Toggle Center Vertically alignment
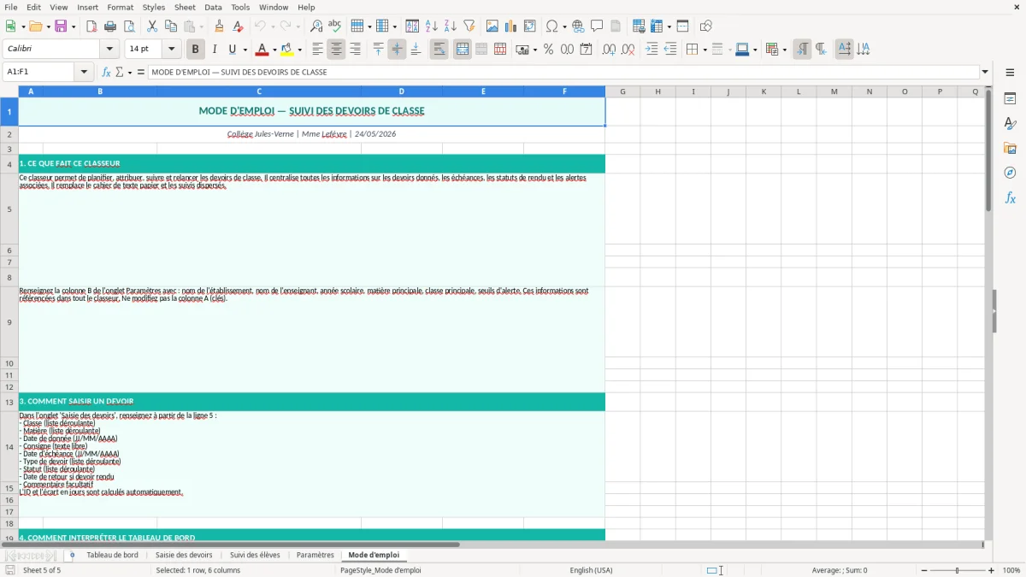 tap(397, 50)
